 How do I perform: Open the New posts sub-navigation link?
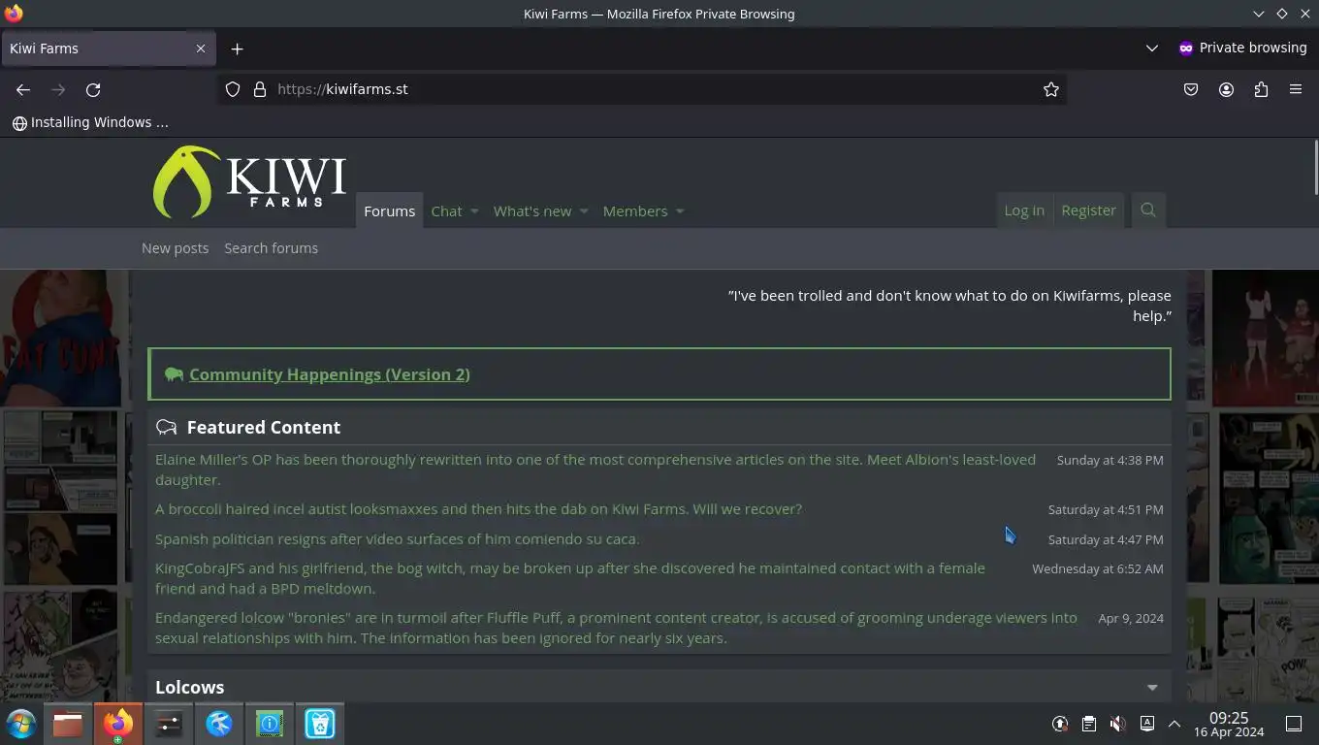click(x=176, y=248)
